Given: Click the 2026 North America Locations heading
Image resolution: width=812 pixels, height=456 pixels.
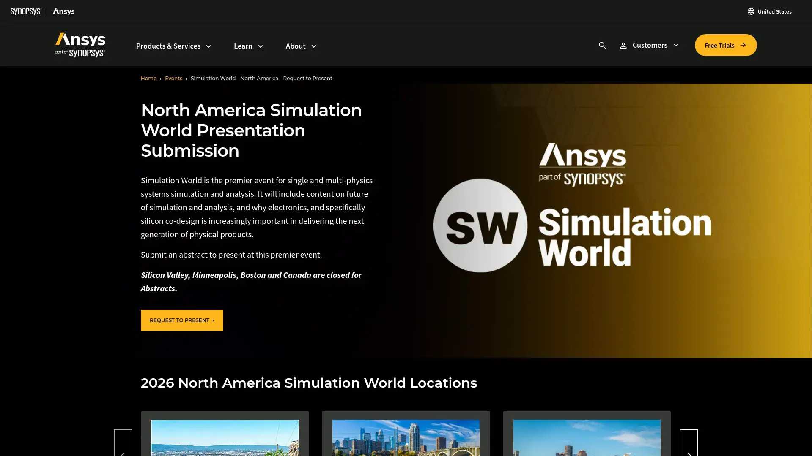Looking at the screenshot, I should click(x=309, y=383).
